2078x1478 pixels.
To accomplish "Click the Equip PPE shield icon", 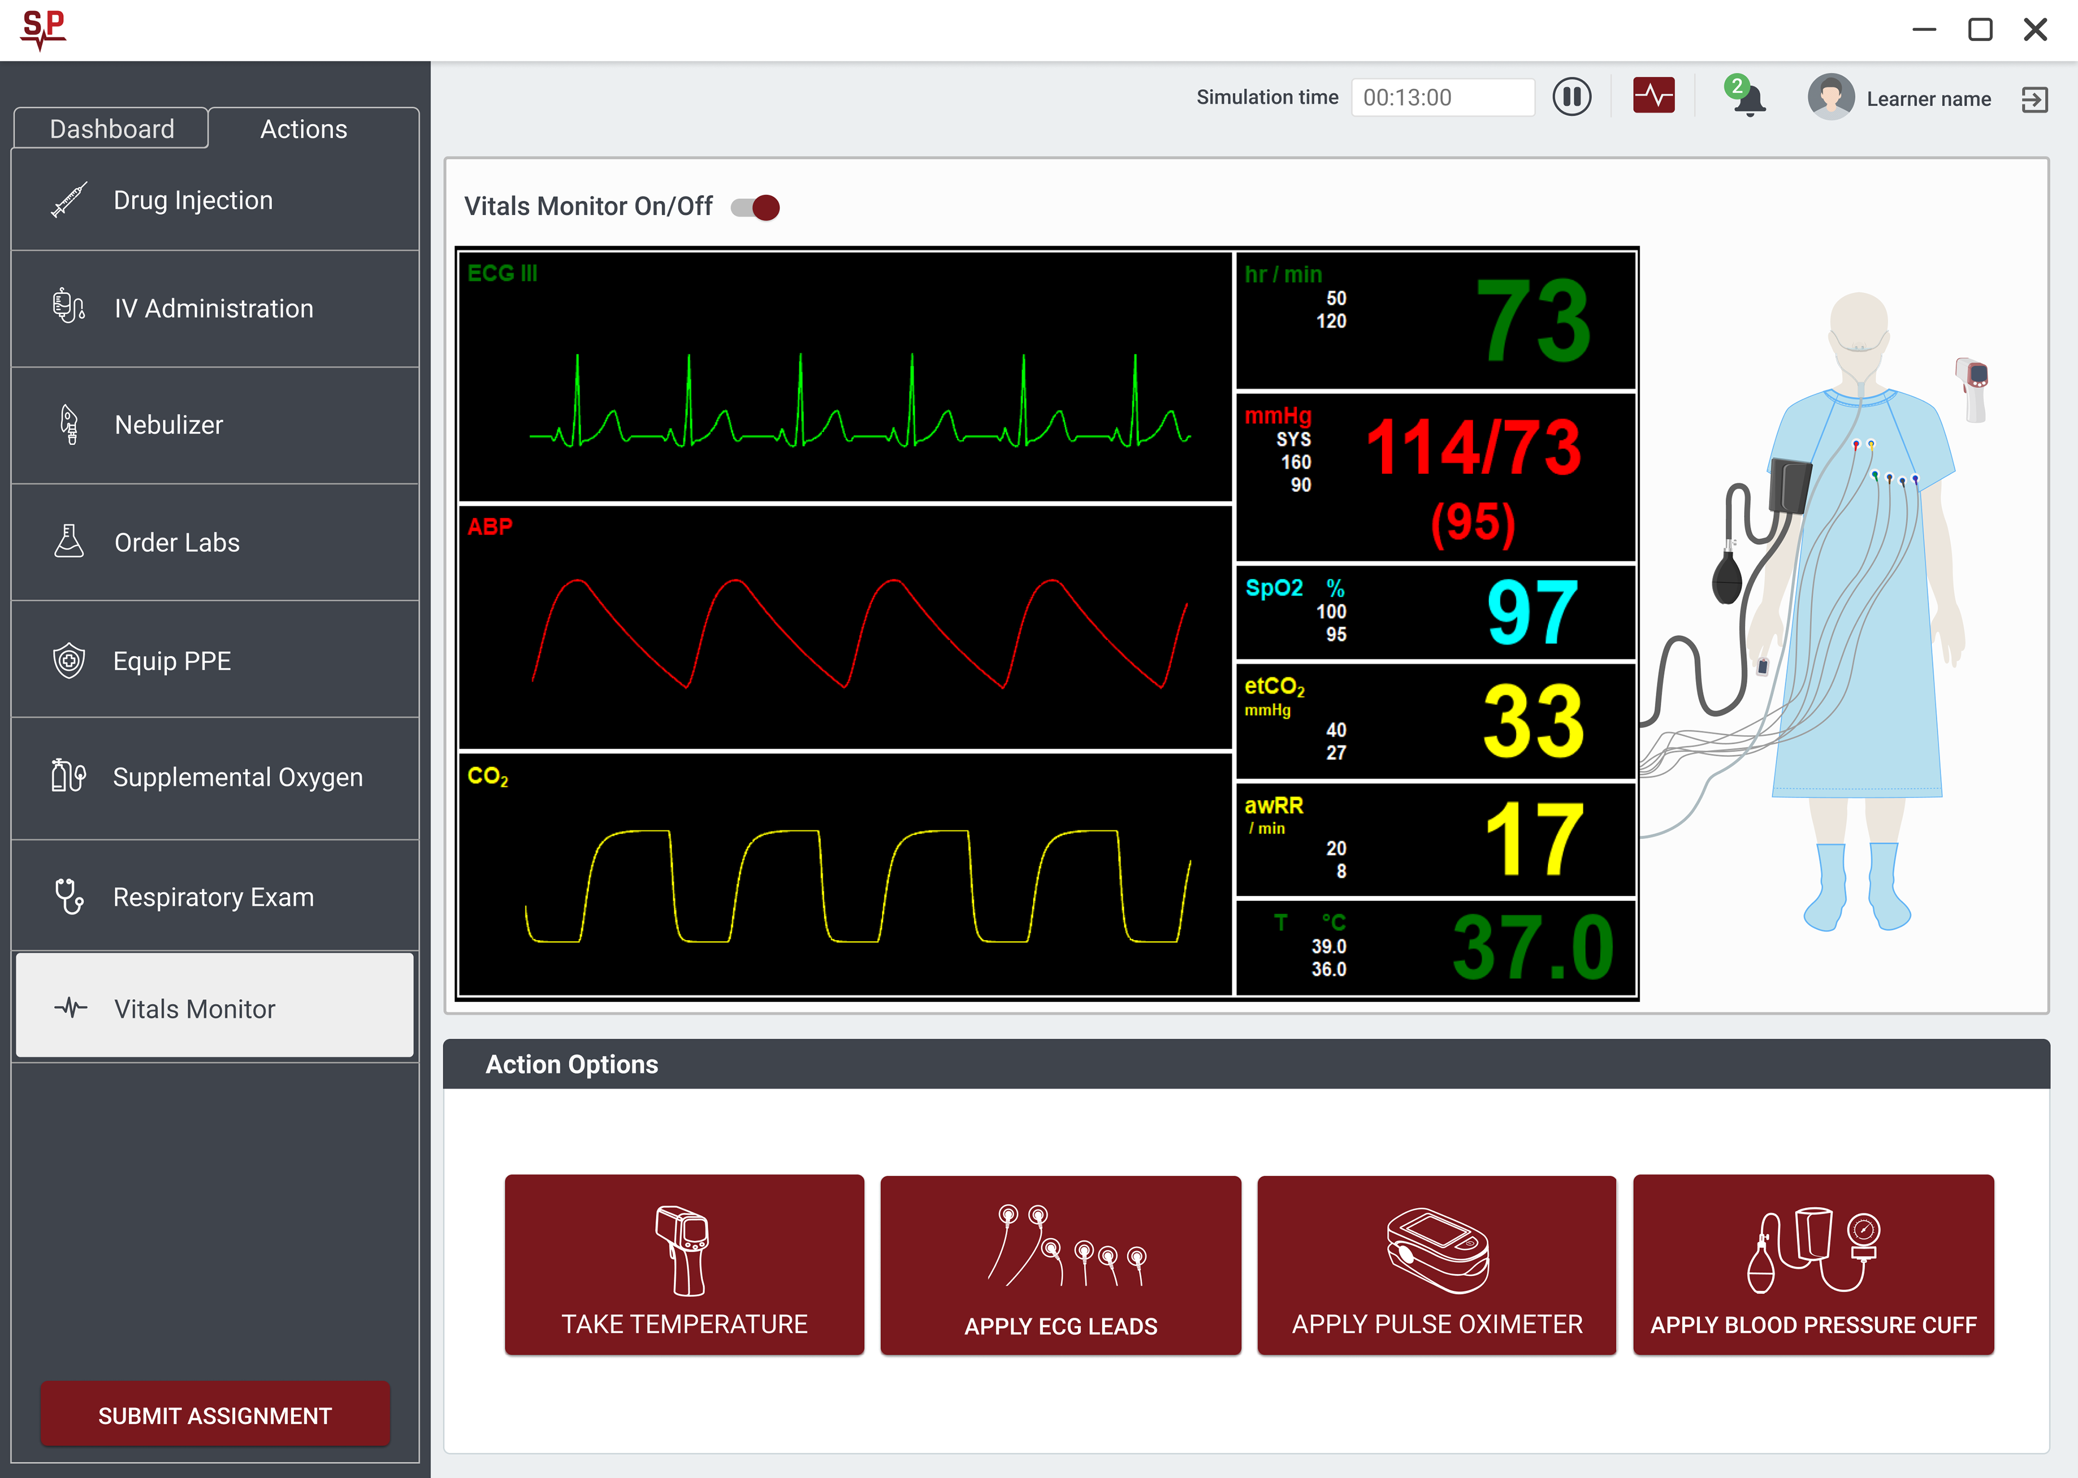I will 69,660.
